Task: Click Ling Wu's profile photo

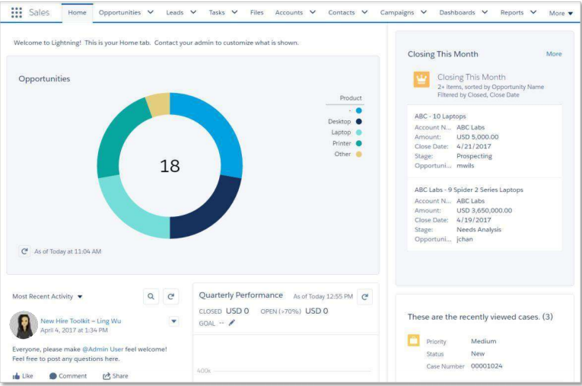Action: (23, 325)
